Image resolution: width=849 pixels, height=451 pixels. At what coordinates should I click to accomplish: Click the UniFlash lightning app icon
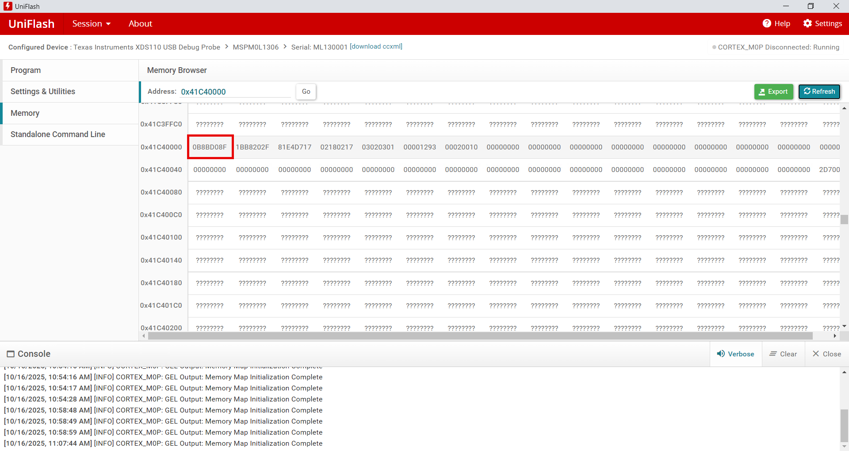[8, 6]
